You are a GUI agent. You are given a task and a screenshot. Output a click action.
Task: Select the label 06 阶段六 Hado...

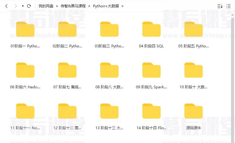tap(25, 87)
